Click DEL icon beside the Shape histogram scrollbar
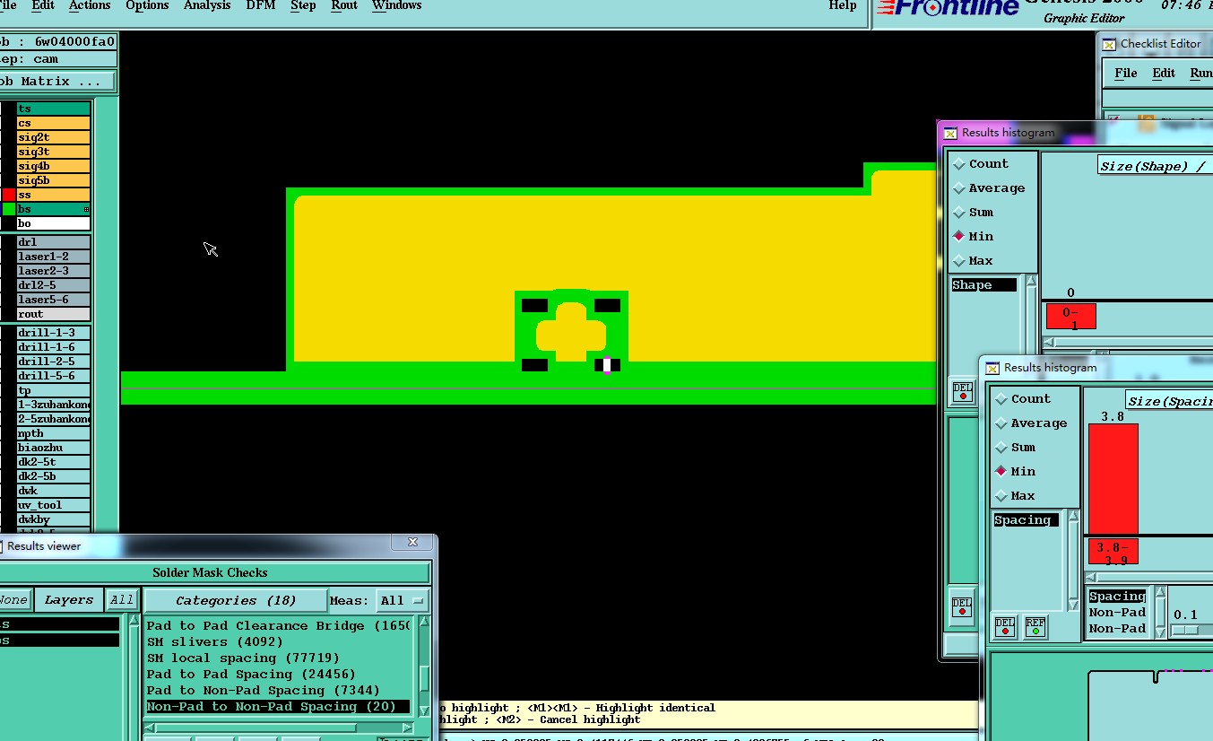 pyautogui.click(x=962, y=391)
